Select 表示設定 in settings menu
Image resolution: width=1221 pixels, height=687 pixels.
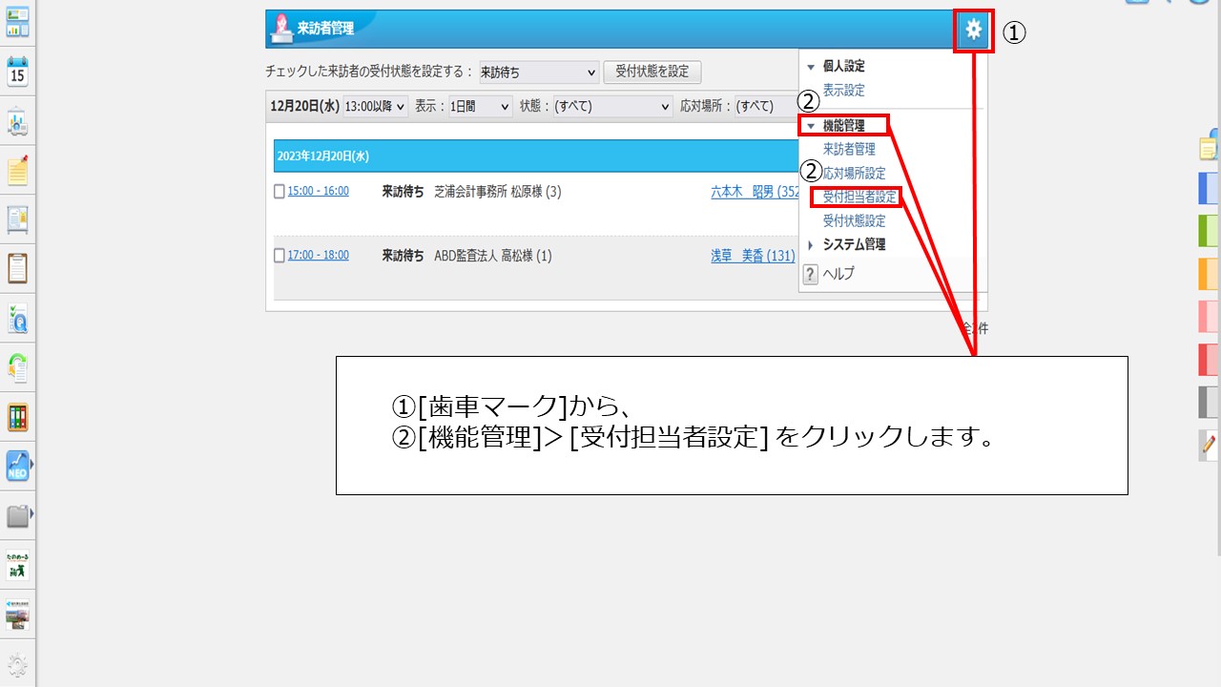click(x=844, y=91)
